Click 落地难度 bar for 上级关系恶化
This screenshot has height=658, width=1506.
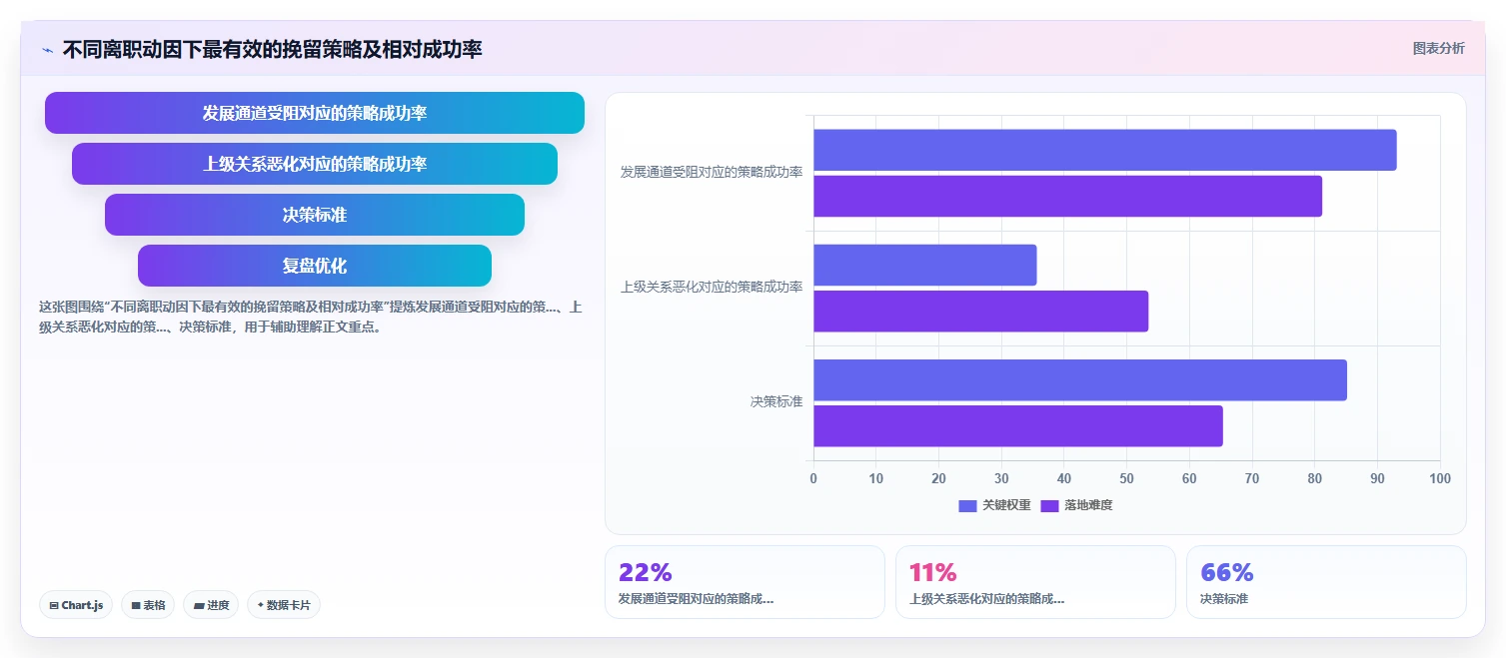point(981,311)
